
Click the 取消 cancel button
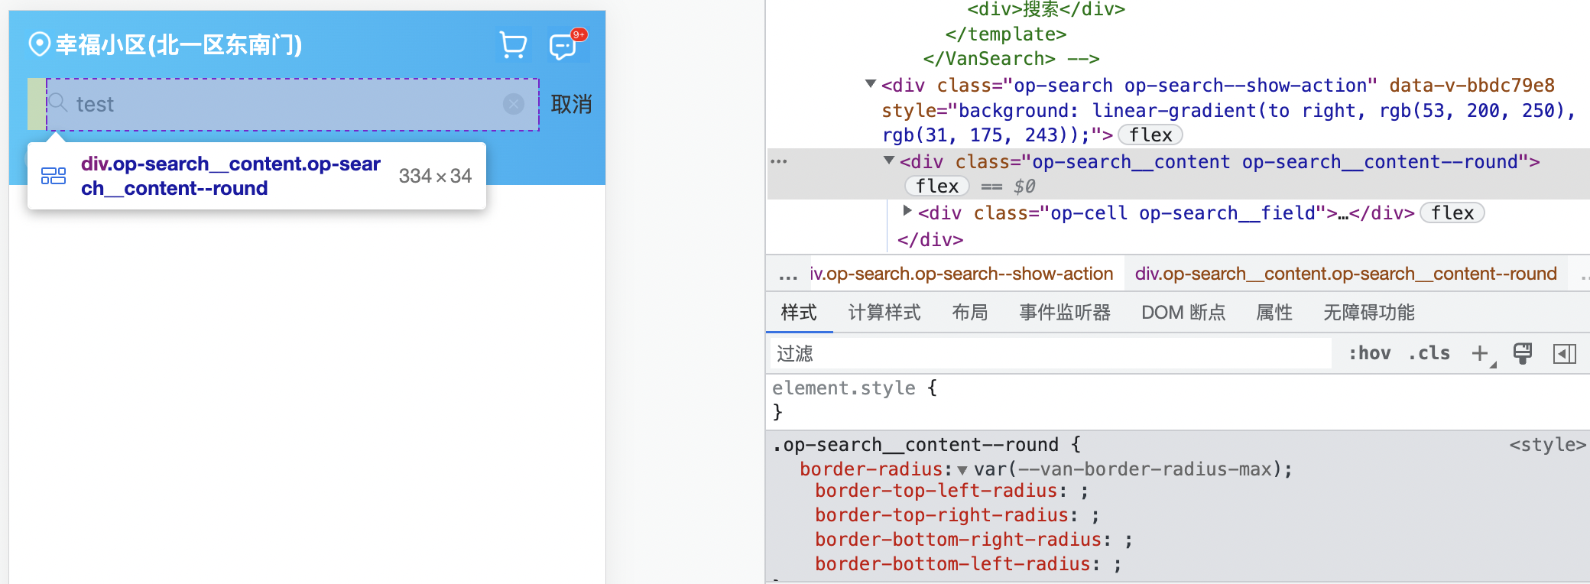coord(571,104)
